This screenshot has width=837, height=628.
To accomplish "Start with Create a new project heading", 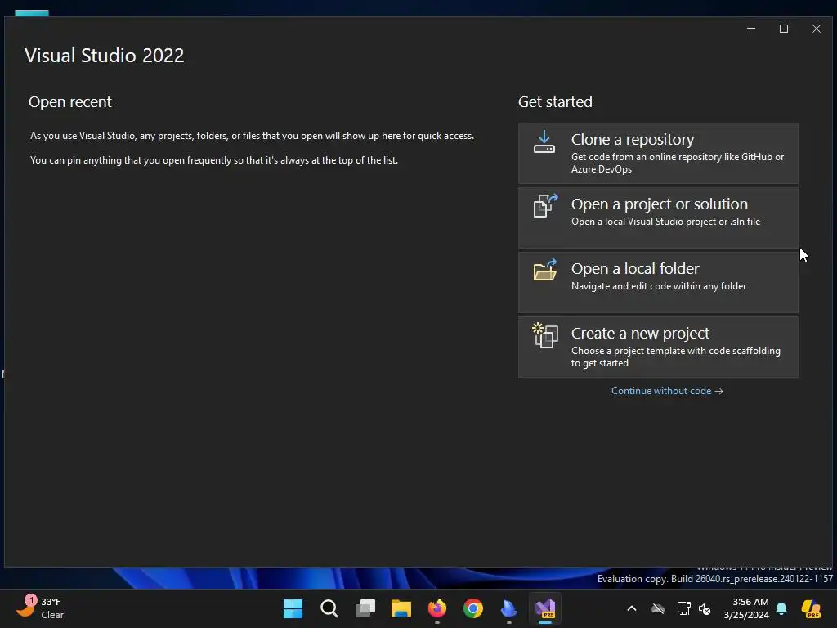I will [640, 334].
